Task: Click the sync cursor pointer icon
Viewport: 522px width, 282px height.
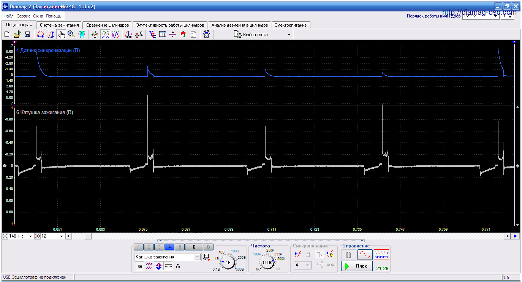Action: [330, 254]
